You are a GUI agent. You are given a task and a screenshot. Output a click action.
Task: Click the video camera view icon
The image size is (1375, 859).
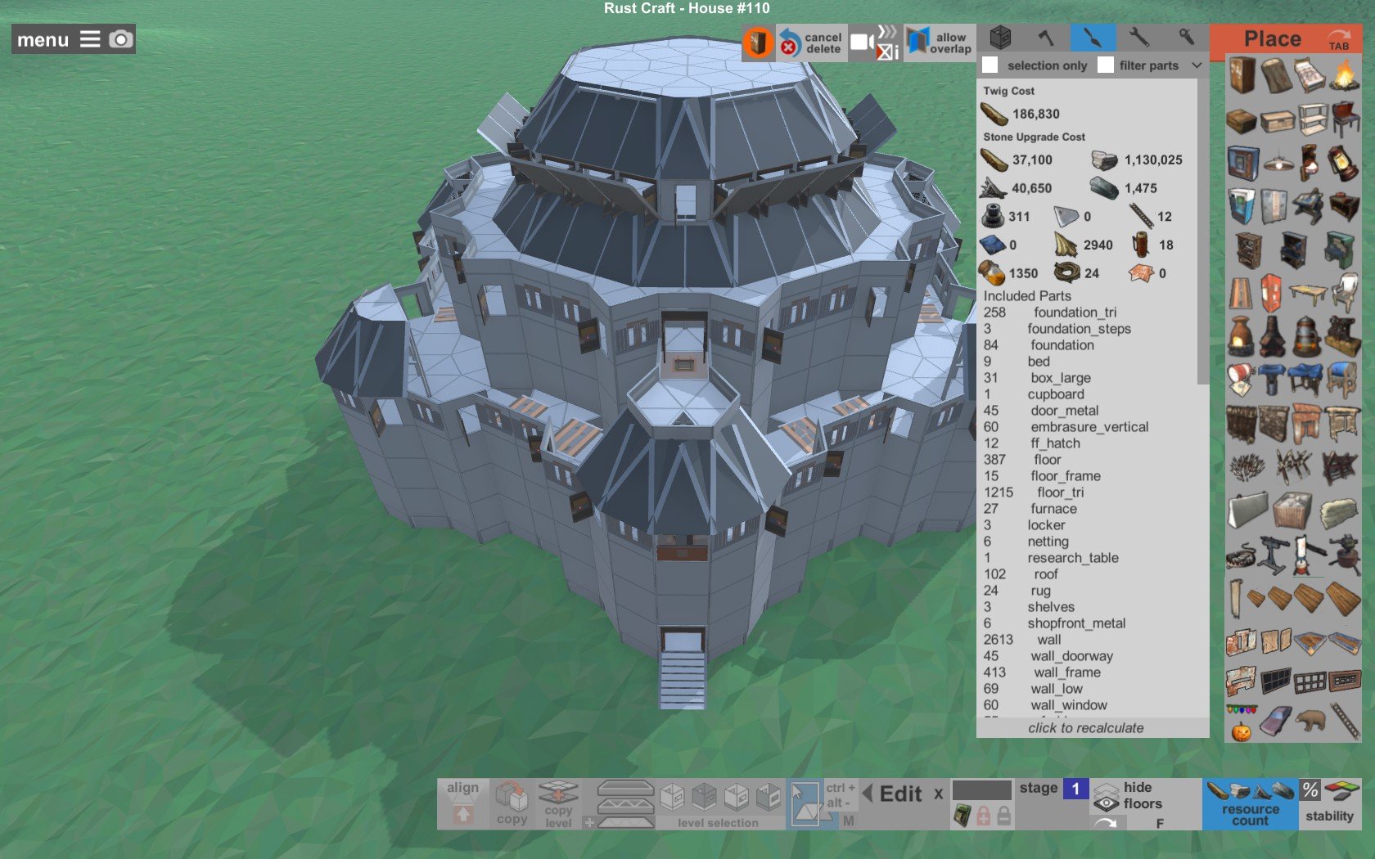coord(861,42)
